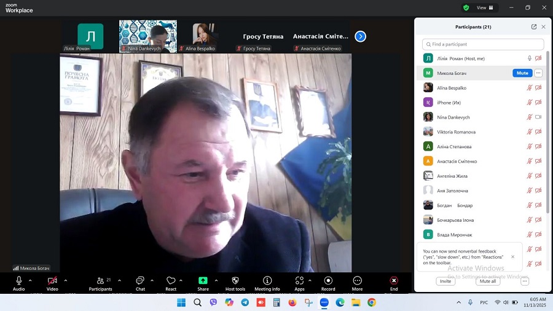Open Meeting info
This screenshot has height=311, width=553.
point(267,281)
